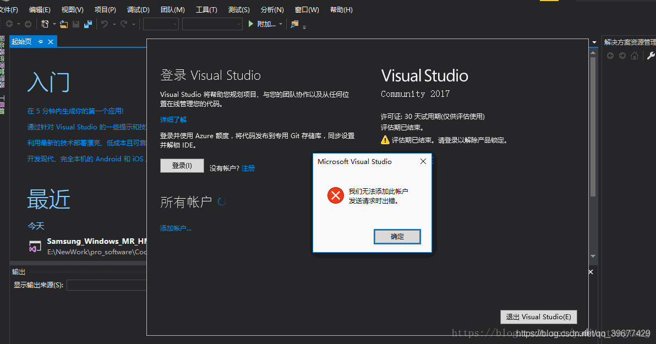Open the 在 5 分钟内生成你的第一个应用 link
This screenshot has width=656, height=344.
coord(75,111)
